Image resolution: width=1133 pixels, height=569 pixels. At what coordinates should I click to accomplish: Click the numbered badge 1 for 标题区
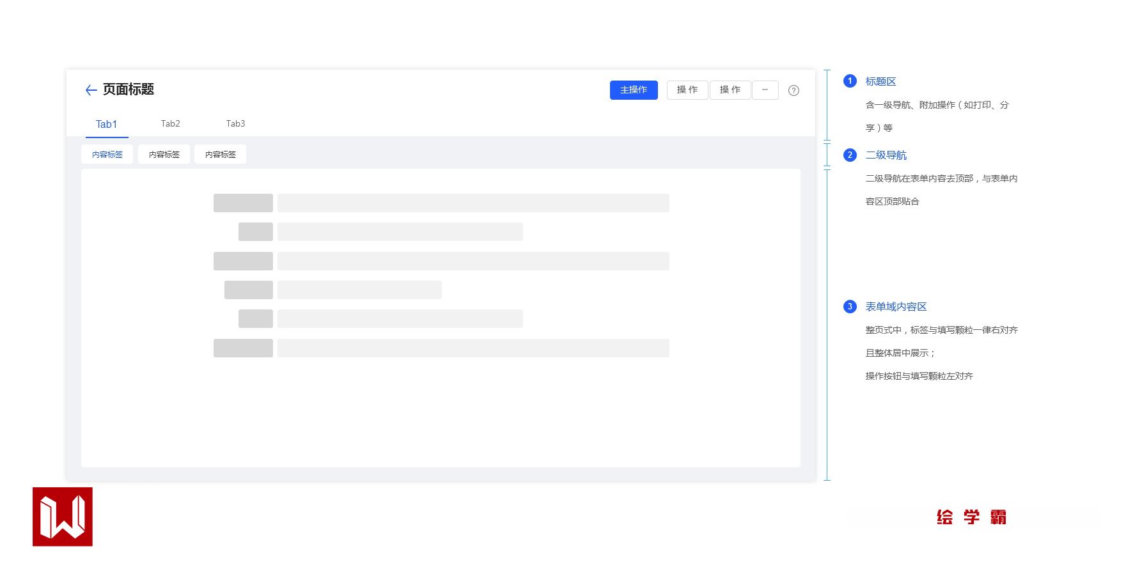click(850, 81)
